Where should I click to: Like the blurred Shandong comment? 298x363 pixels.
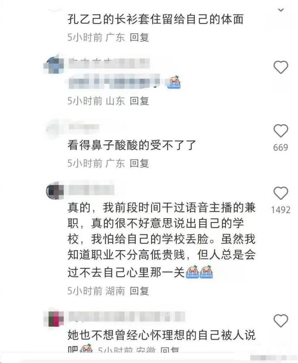click(x=281, y=67)
